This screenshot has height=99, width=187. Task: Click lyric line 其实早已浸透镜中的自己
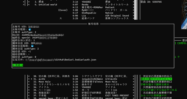(x=157, y=76)
